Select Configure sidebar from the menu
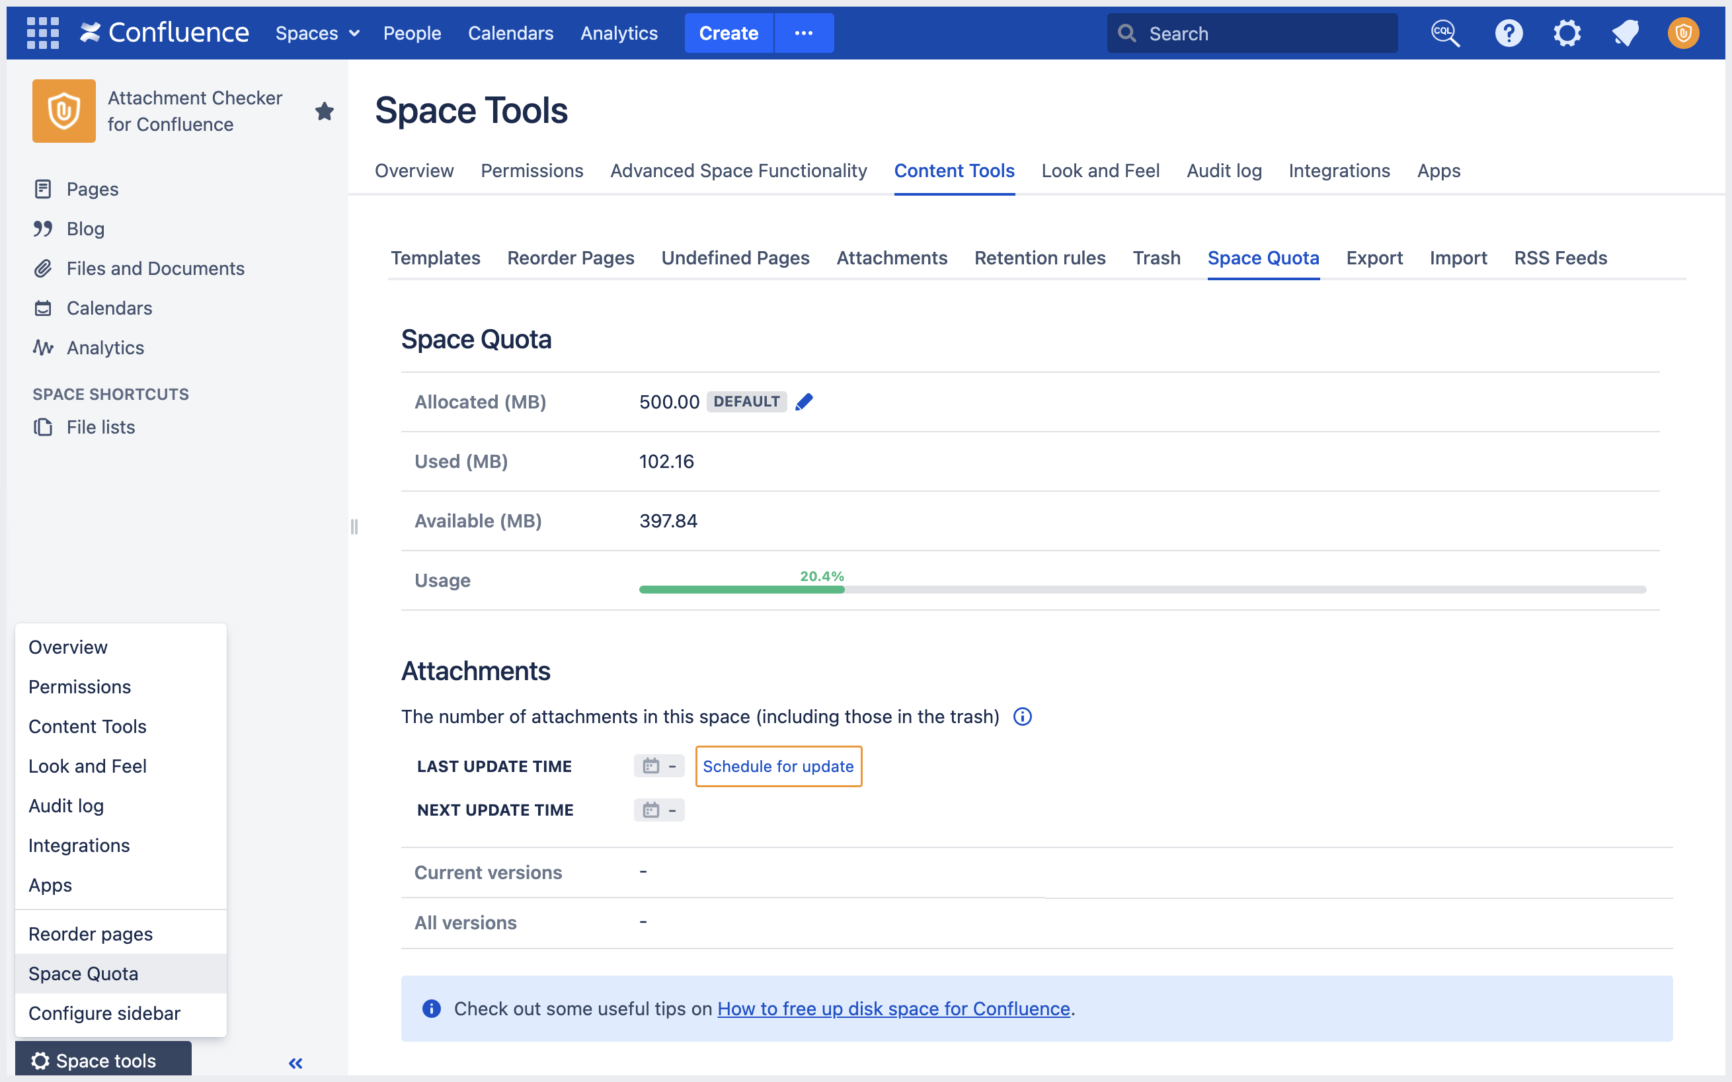 (x=104, y=1013)
